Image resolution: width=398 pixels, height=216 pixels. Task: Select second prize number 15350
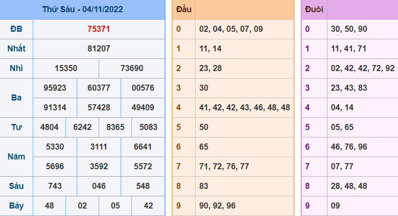point(66,68)
